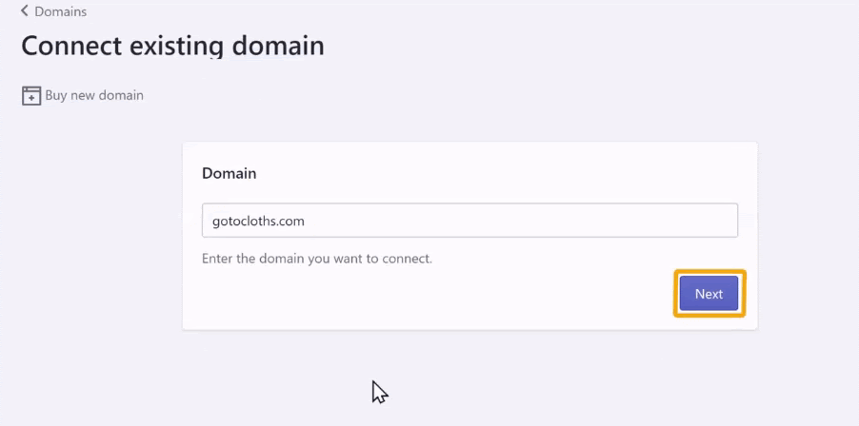Select the Buy new domain link text
The height and width of the screenshot is (426, 859).
94,95
